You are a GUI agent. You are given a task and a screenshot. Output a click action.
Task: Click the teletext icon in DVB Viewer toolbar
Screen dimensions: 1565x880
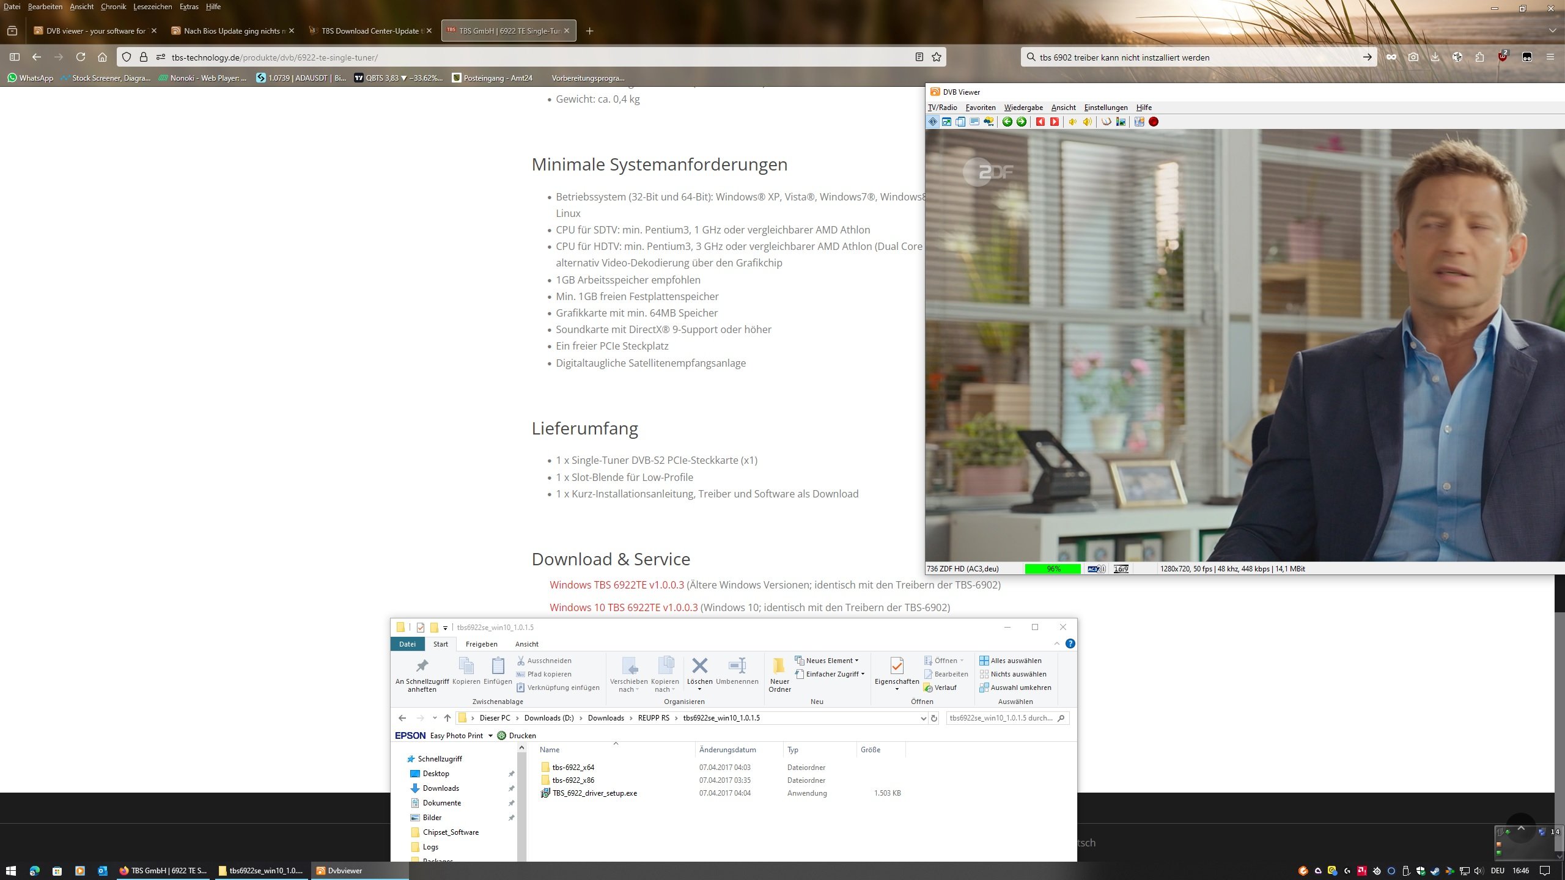tap(974, 122)
